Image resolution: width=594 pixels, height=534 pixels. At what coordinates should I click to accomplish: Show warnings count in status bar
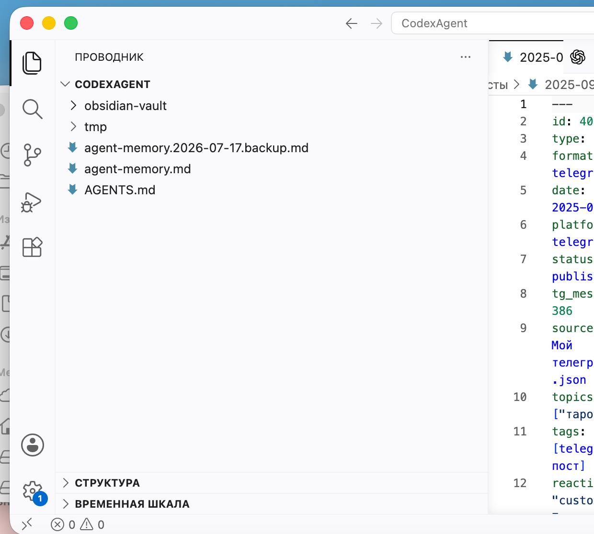(92, 525)
